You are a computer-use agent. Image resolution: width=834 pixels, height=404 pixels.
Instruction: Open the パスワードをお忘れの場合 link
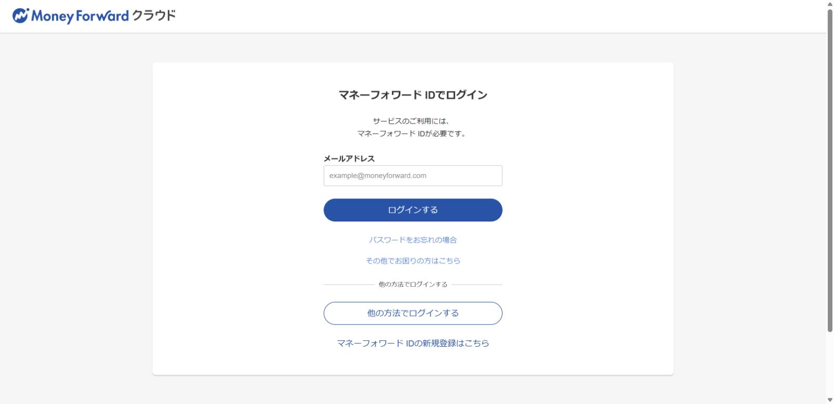[413, 240]
